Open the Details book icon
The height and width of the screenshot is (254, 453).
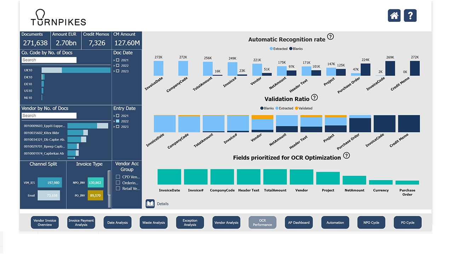(150, 204)
